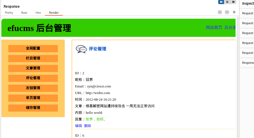
Task: Open 单页管理 in the sidebar
Action: coord(33,98)
